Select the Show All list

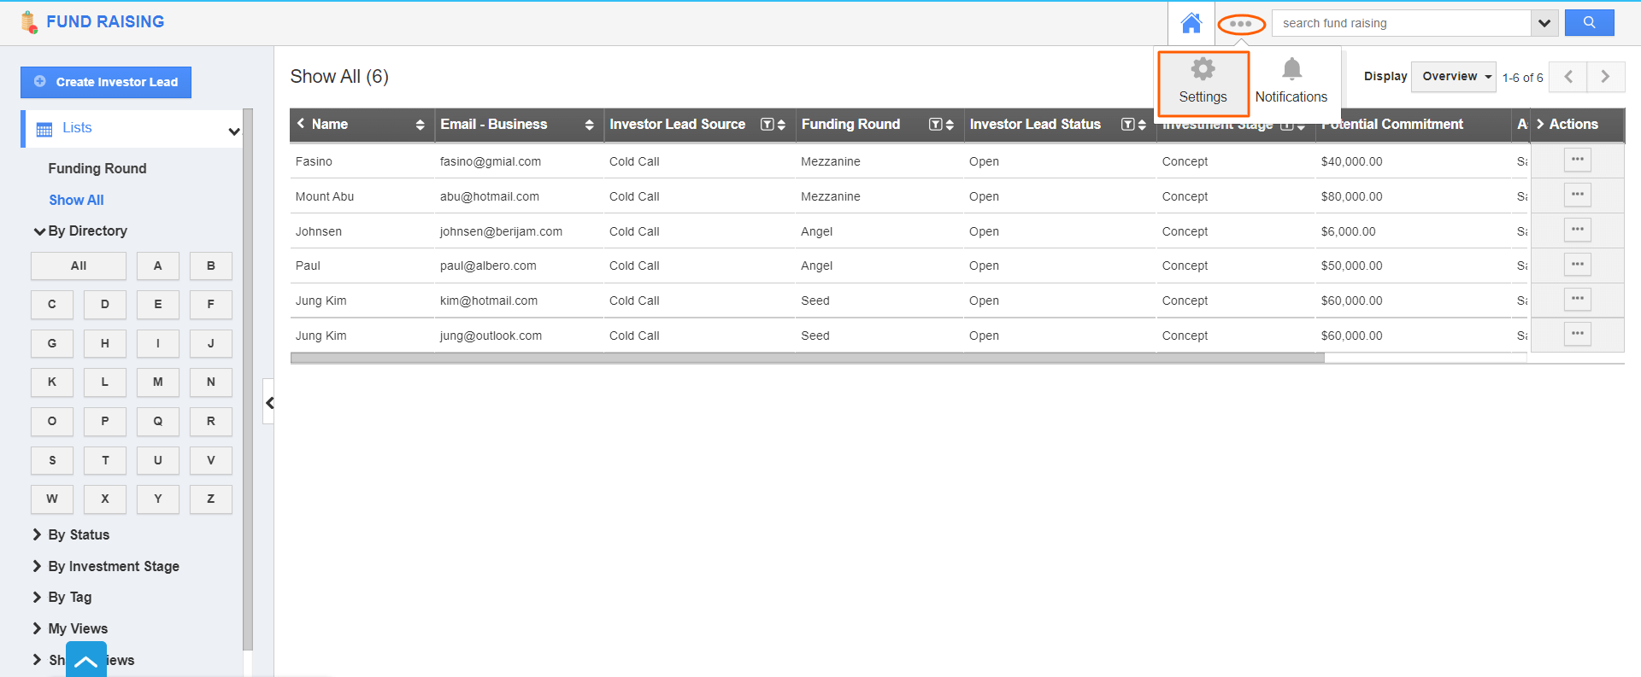[x=76, y=200]
